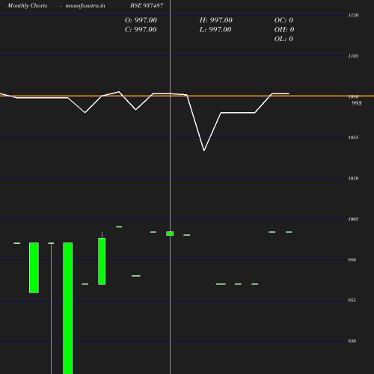Click the "OL: 0" readout
The height and width of the screenshot is (374, 374).
click(283, 39)
